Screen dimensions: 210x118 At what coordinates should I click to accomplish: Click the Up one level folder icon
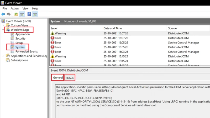click(16, 14)
